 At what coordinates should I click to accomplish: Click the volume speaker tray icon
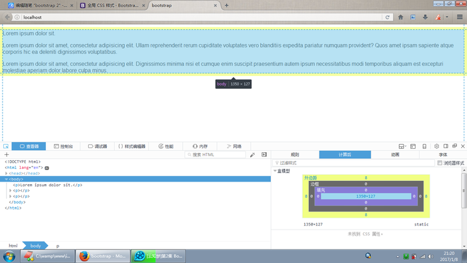point(431,256)
